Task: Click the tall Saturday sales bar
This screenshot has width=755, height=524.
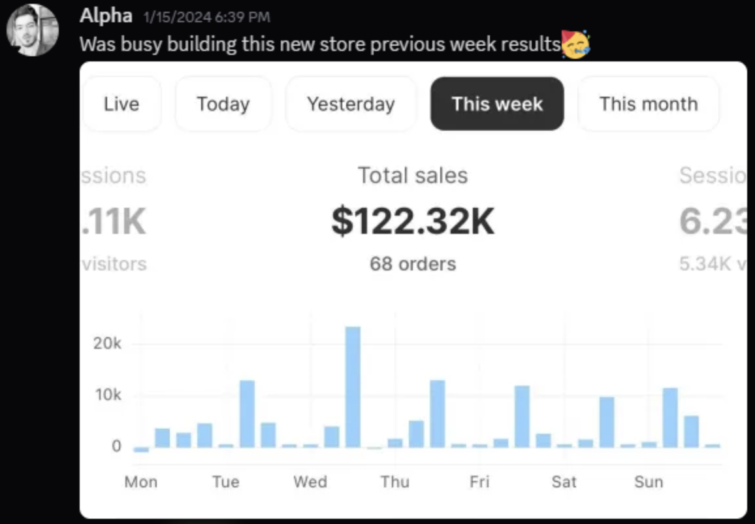Action: [607, 421]
